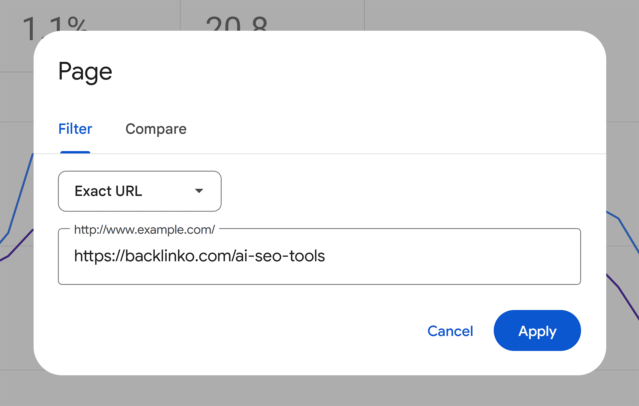The height and width of the screenshot is (406, 639).
Task: Select the Filter tab
Action: (75, 129)
